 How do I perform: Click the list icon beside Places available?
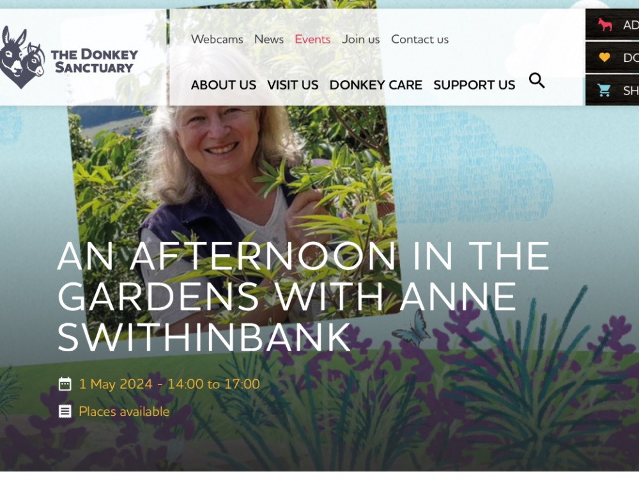pos(65,411)
